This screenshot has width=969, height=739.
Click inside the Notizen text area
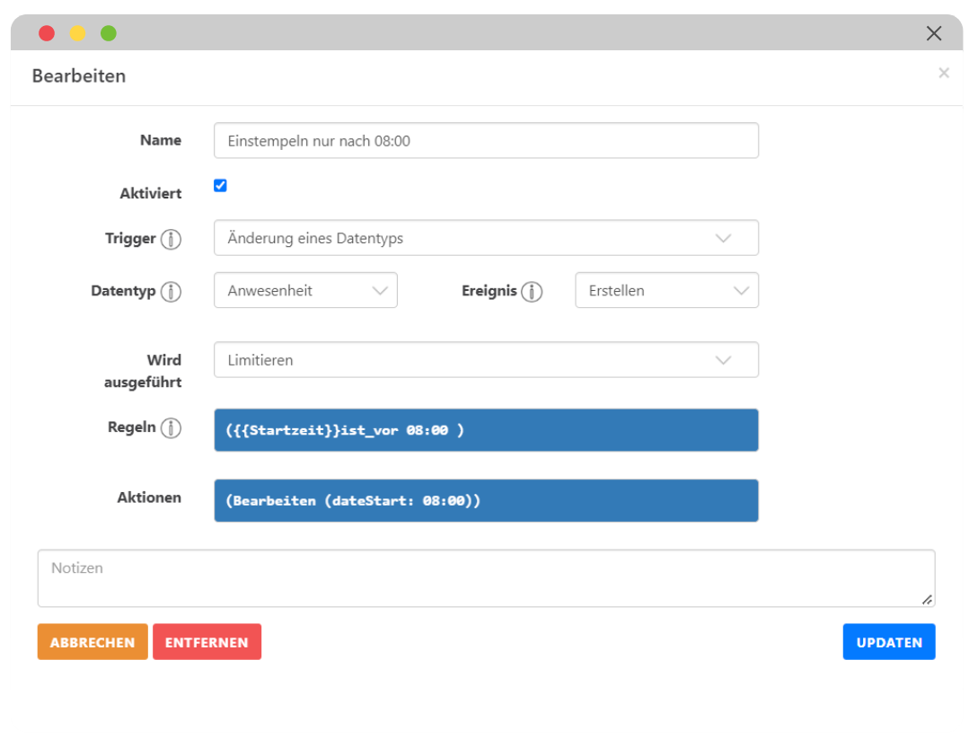485,575
